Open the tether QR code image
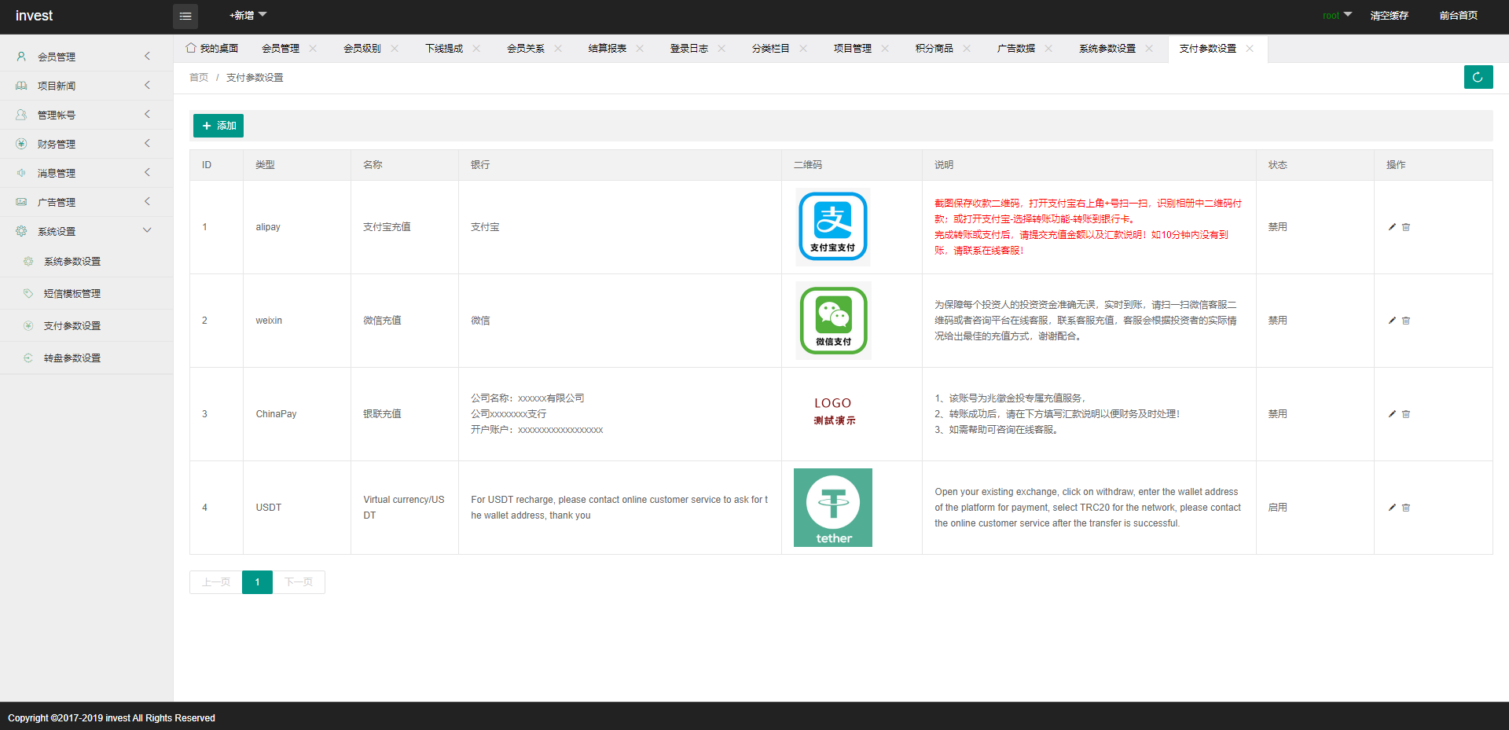The height and width of the screenshot is (730, 1509). tap(832, 508)
